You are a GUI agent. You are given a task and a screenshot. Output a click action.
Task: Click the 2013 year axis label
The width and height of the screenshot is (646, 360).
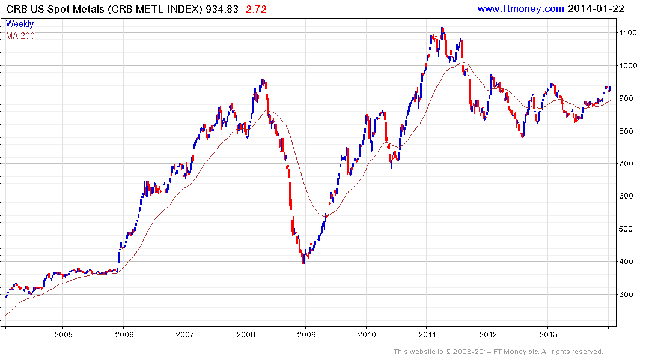tap(549, 334)
